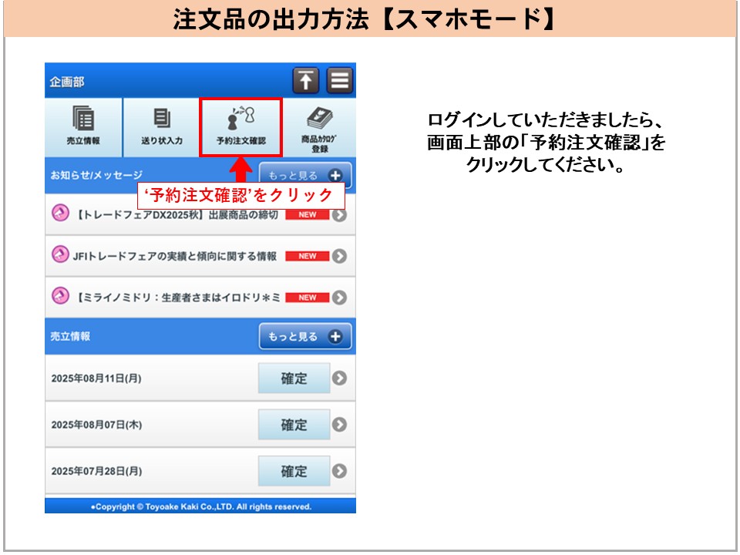740x555 pixels.
Task: Click pink icon beside JFIトレードフェア notice
Action: [60, 256]
